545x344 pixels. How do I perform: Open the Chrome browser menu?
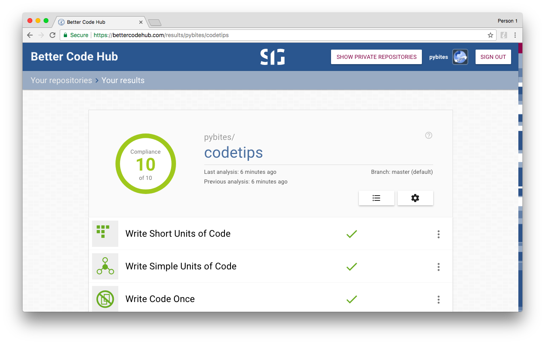click(x=515, y=35)
